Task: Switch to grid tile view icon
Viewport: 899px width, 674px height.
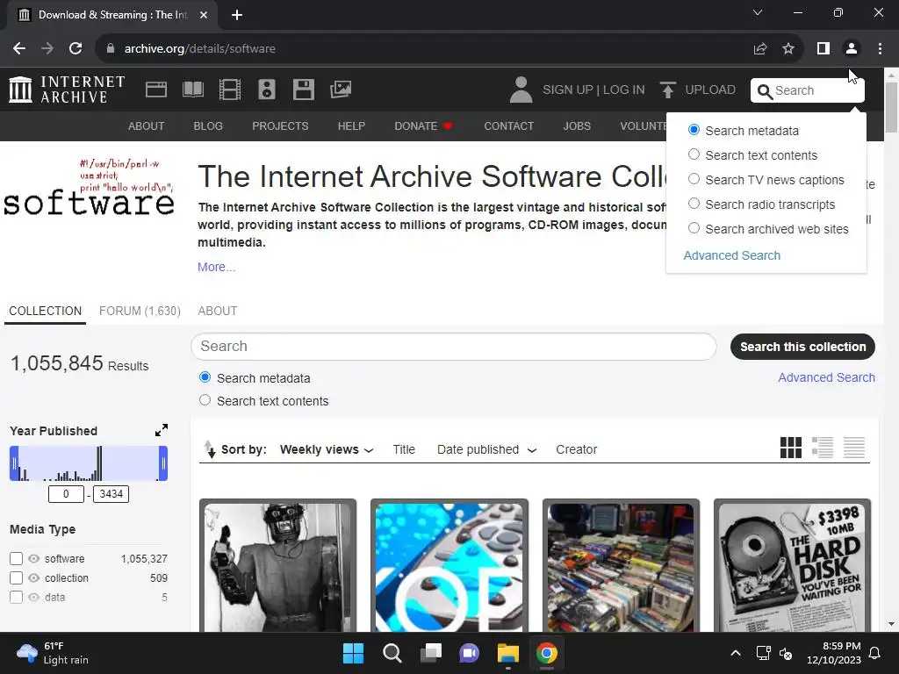Action: [791, 448]
